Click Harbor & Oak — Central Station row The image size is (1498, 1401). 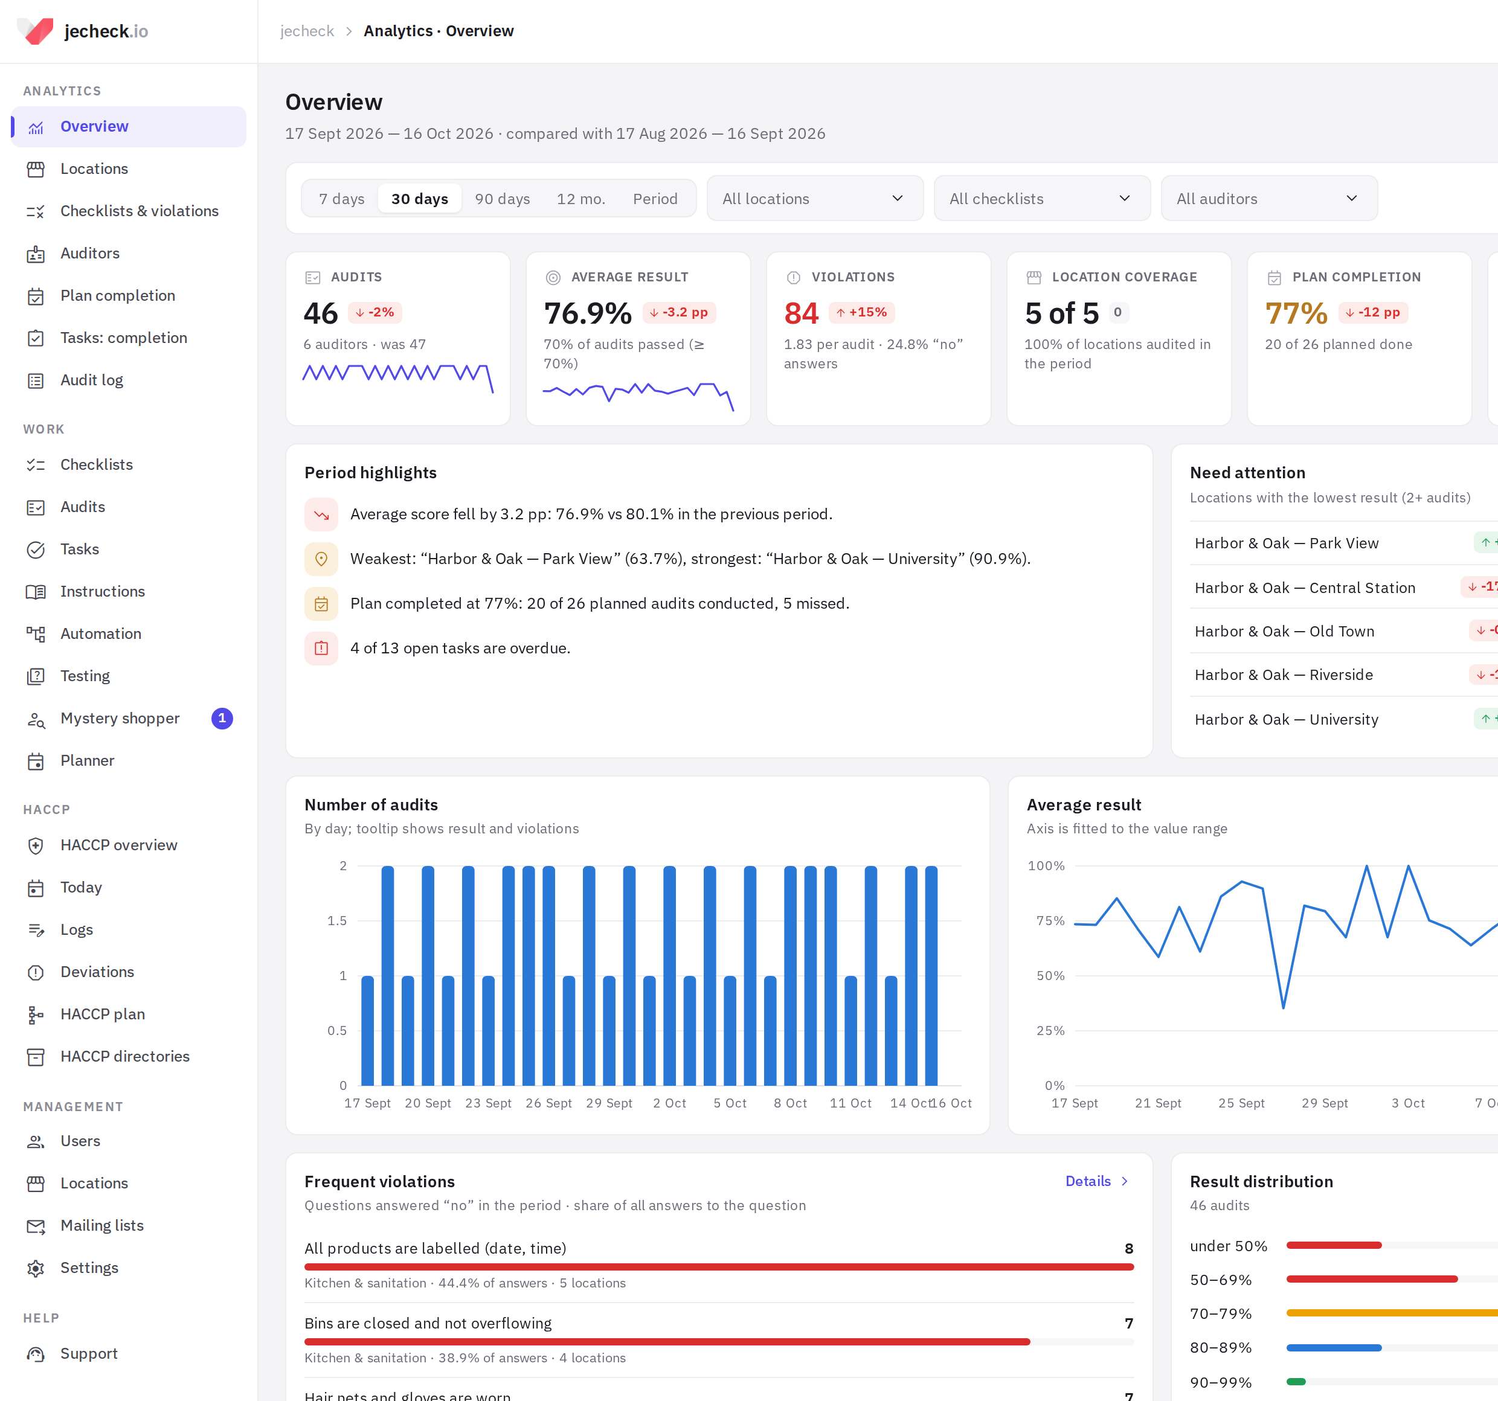[x=1343, y=588]
